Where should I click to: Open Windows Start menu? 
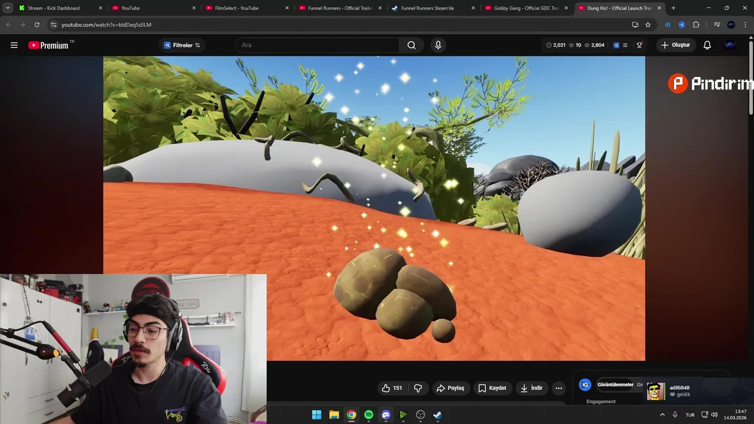316,415
